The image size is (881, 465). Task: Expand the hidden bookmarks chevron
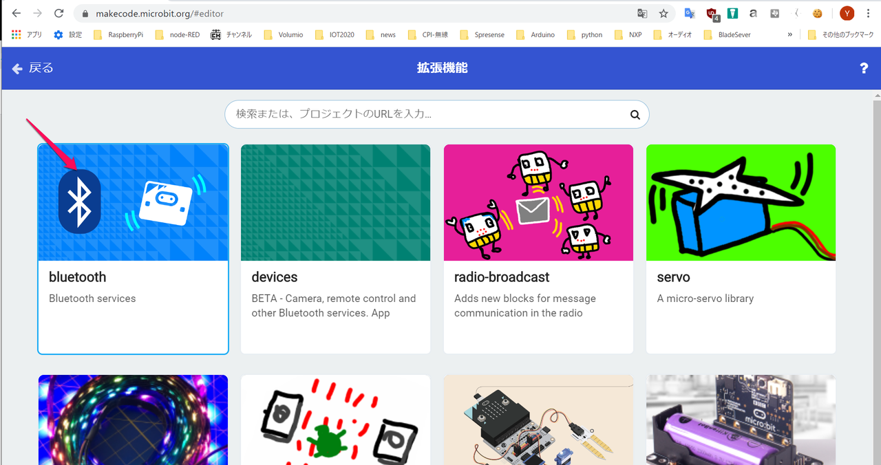tap(789, 34)
